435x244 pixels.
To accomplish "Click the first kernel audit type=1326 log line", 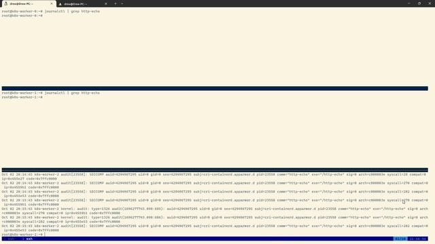I will [x=215, y=211].
